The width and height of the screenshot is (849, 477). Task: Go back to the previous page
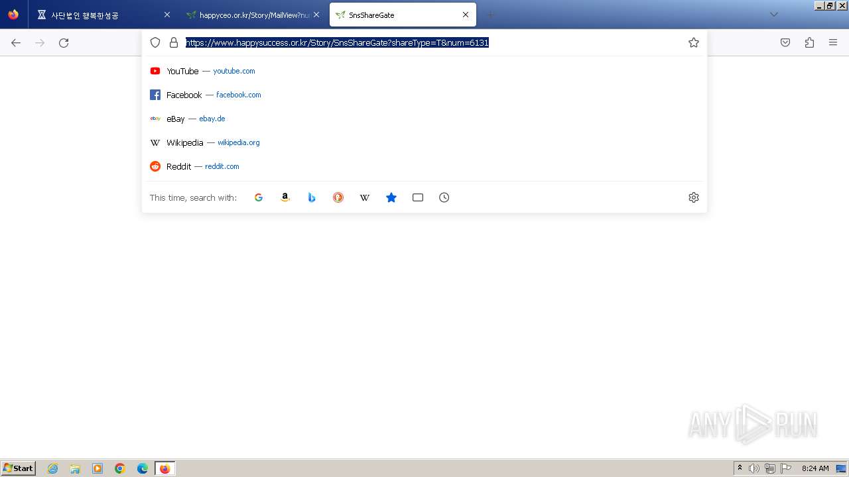(16, 42)
